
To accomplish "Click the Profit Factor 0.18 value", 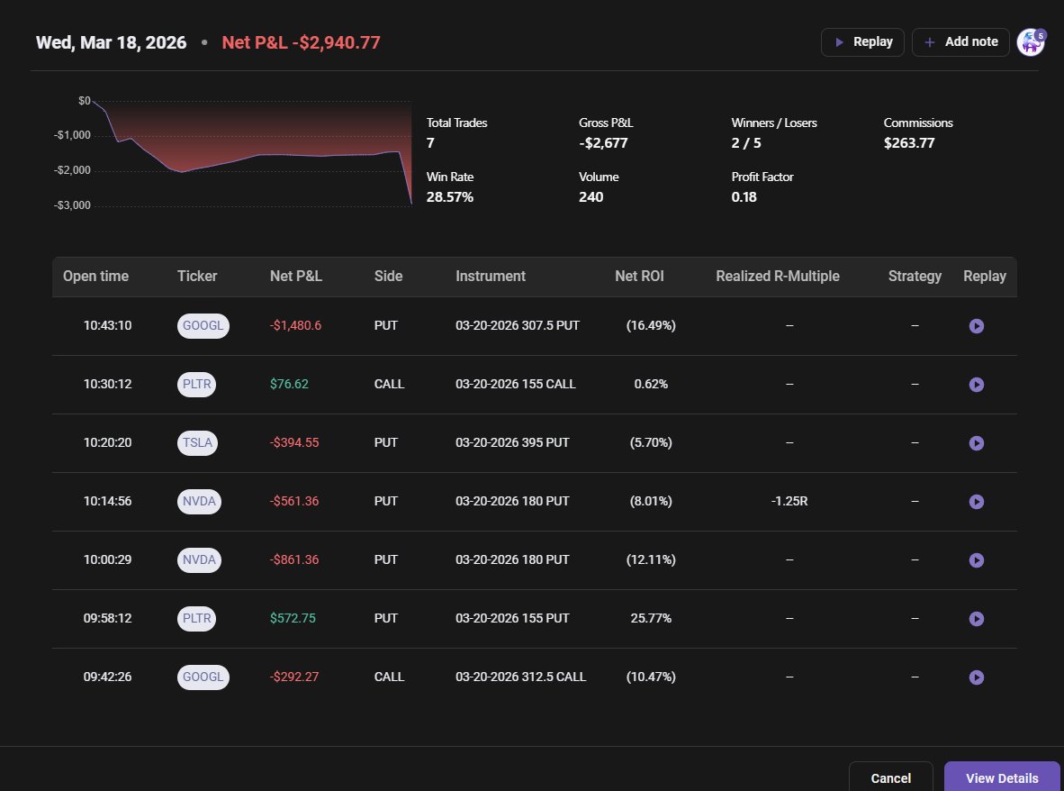I will (744, 197).
